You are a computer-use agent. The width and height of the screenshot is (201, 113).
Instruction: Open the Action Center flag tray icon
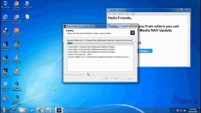pos(177,110)
